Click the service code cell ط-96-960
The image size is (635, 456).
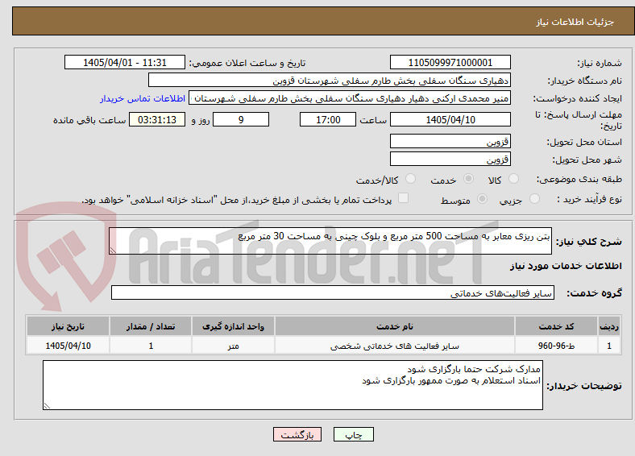(x=557, y=346)
